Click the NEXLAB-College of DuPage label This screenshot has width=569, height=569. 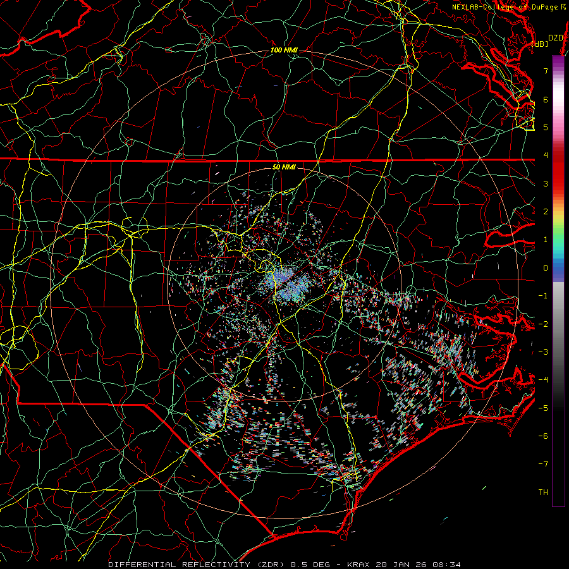(509, 7)
